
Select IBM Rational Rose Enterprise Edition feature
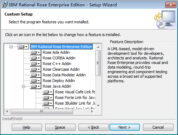(x=61, y=47)
